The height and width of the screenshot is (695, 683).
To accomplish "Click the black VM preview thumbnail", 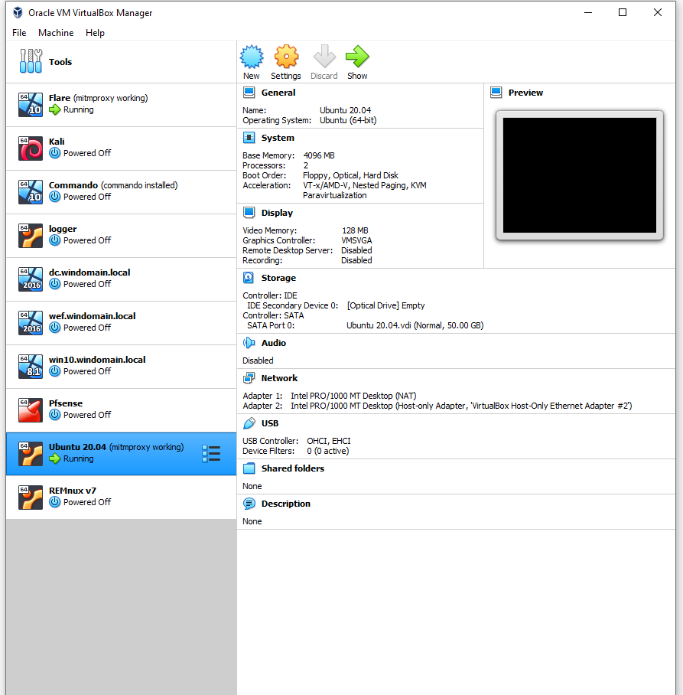I will pyautogui.click(x=579, y=175).
